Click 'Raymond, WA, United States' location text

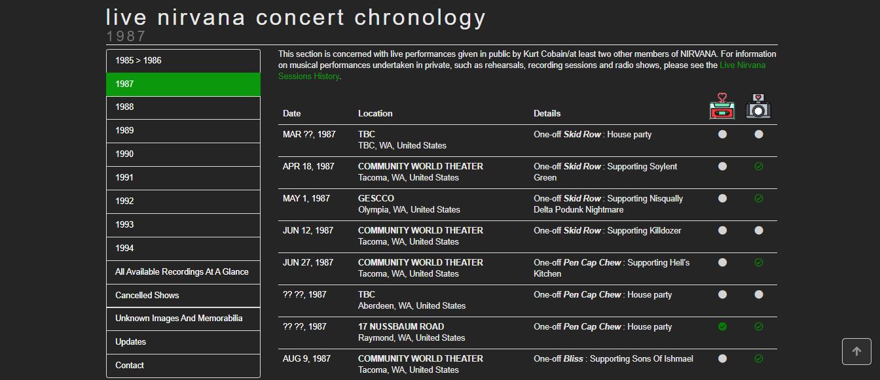[x=411, y=337]
